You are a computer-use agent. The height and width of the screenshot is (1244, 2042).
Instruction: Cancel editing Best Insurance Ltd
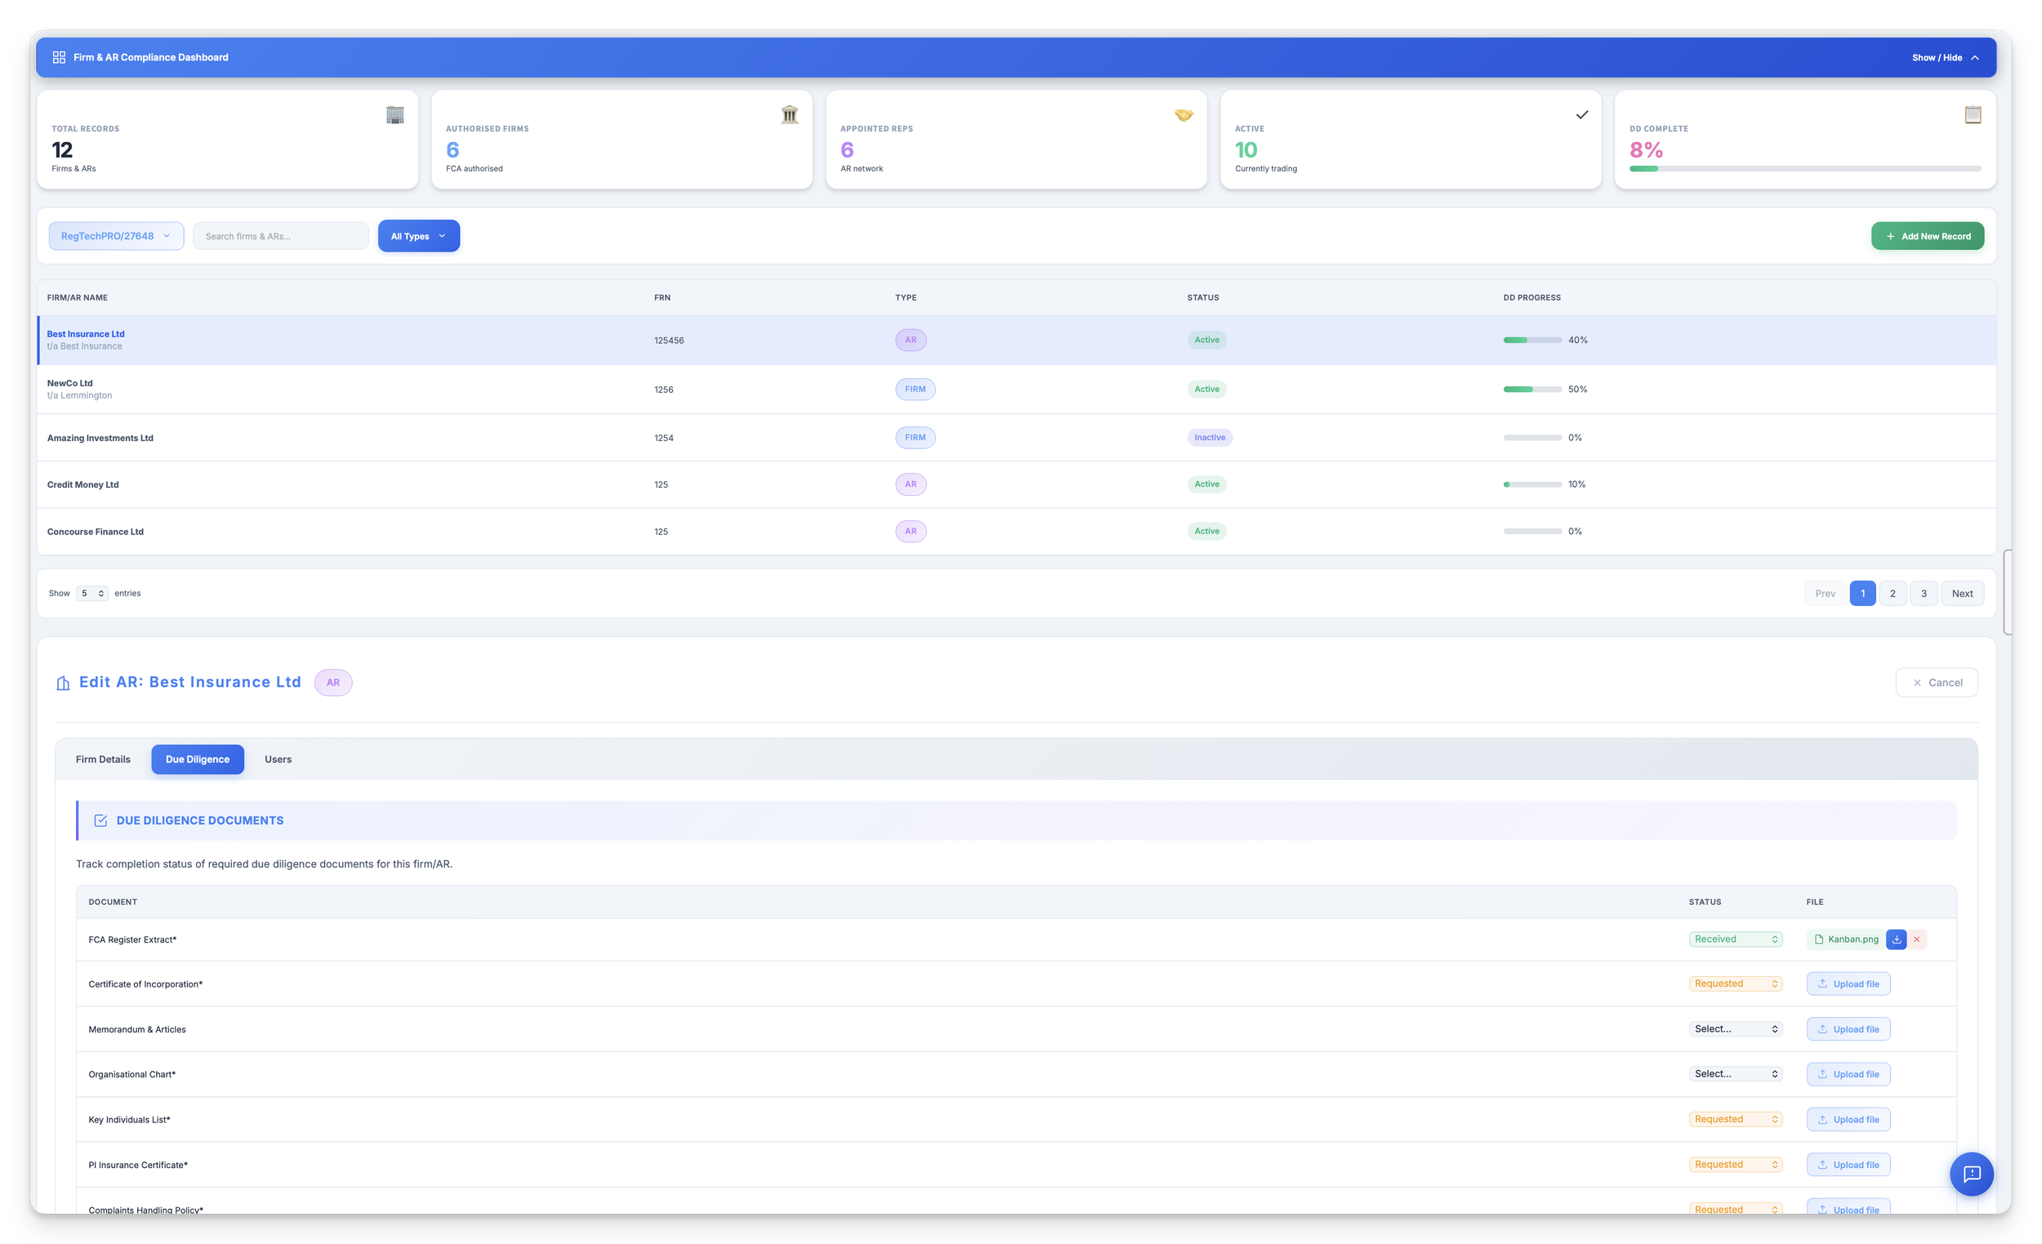(1936, 682)
